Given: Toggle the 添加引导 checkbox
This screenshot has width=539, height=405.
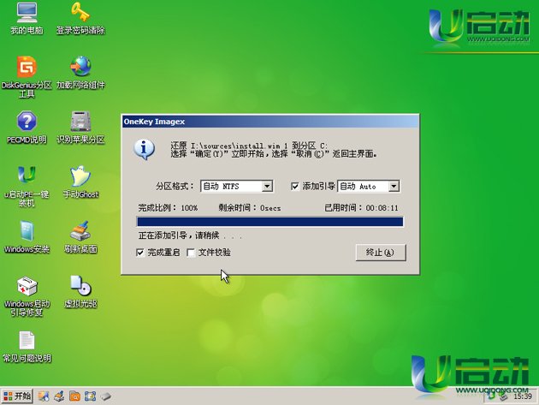Looking at the screenshot, I should [295, 186].
